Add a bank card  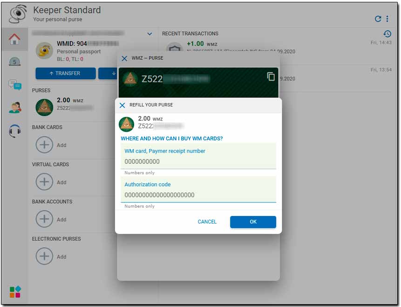click(44, 145)
